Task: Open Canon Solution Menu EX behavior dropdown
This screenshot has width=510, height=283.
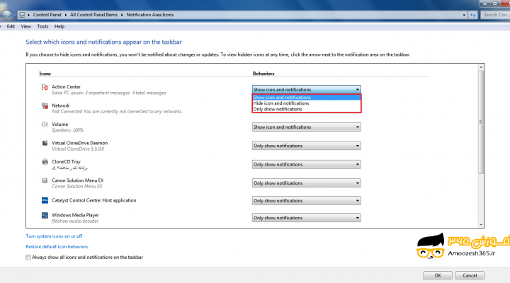Action: [x=307, y=183]
